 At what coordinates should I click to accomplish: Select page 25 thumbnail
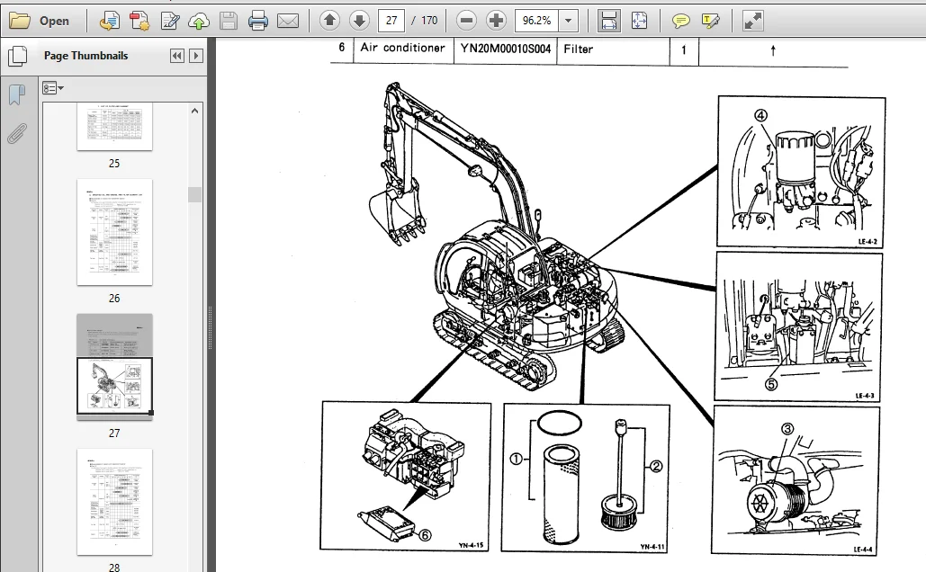click(x=114, y=126)
